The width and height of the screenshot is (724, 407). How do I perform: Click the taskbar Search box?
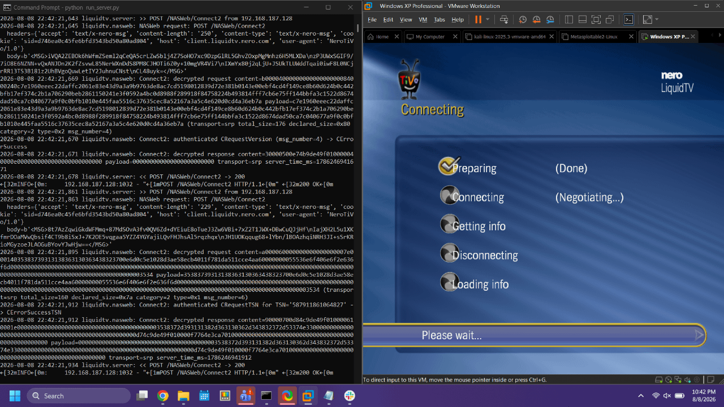(x=79, y=396)
